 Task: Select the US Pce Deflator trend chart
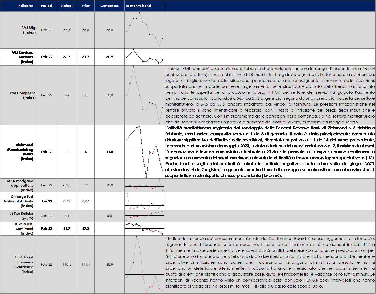pos(145,216)
